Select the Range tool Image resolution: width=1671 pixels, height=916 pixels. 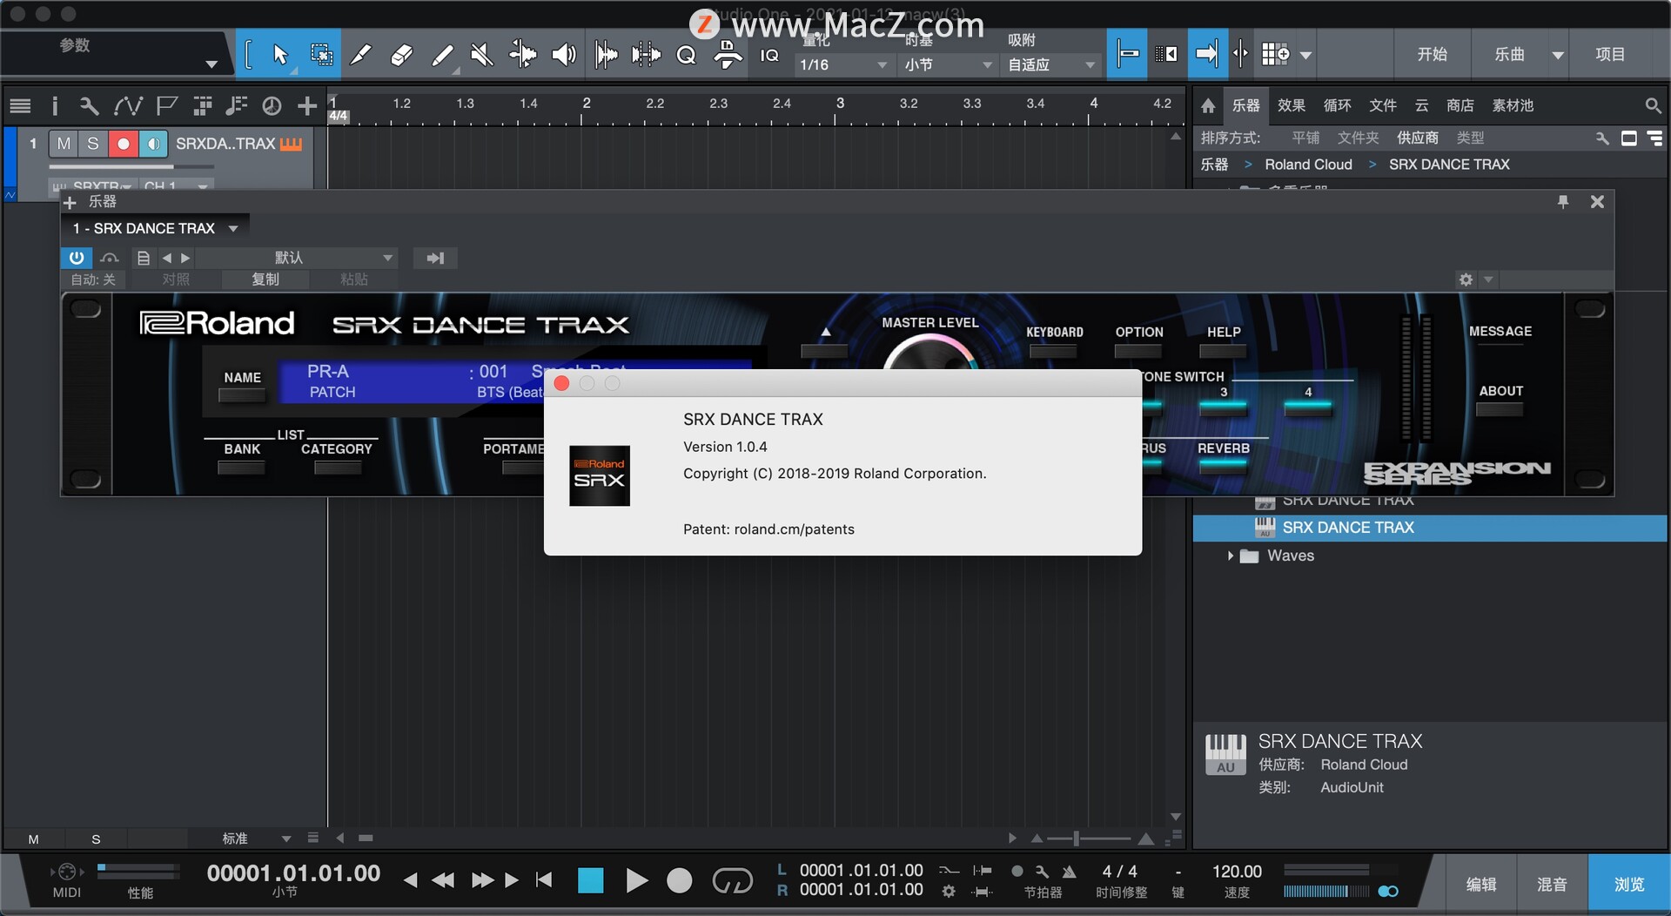(321, 55)
